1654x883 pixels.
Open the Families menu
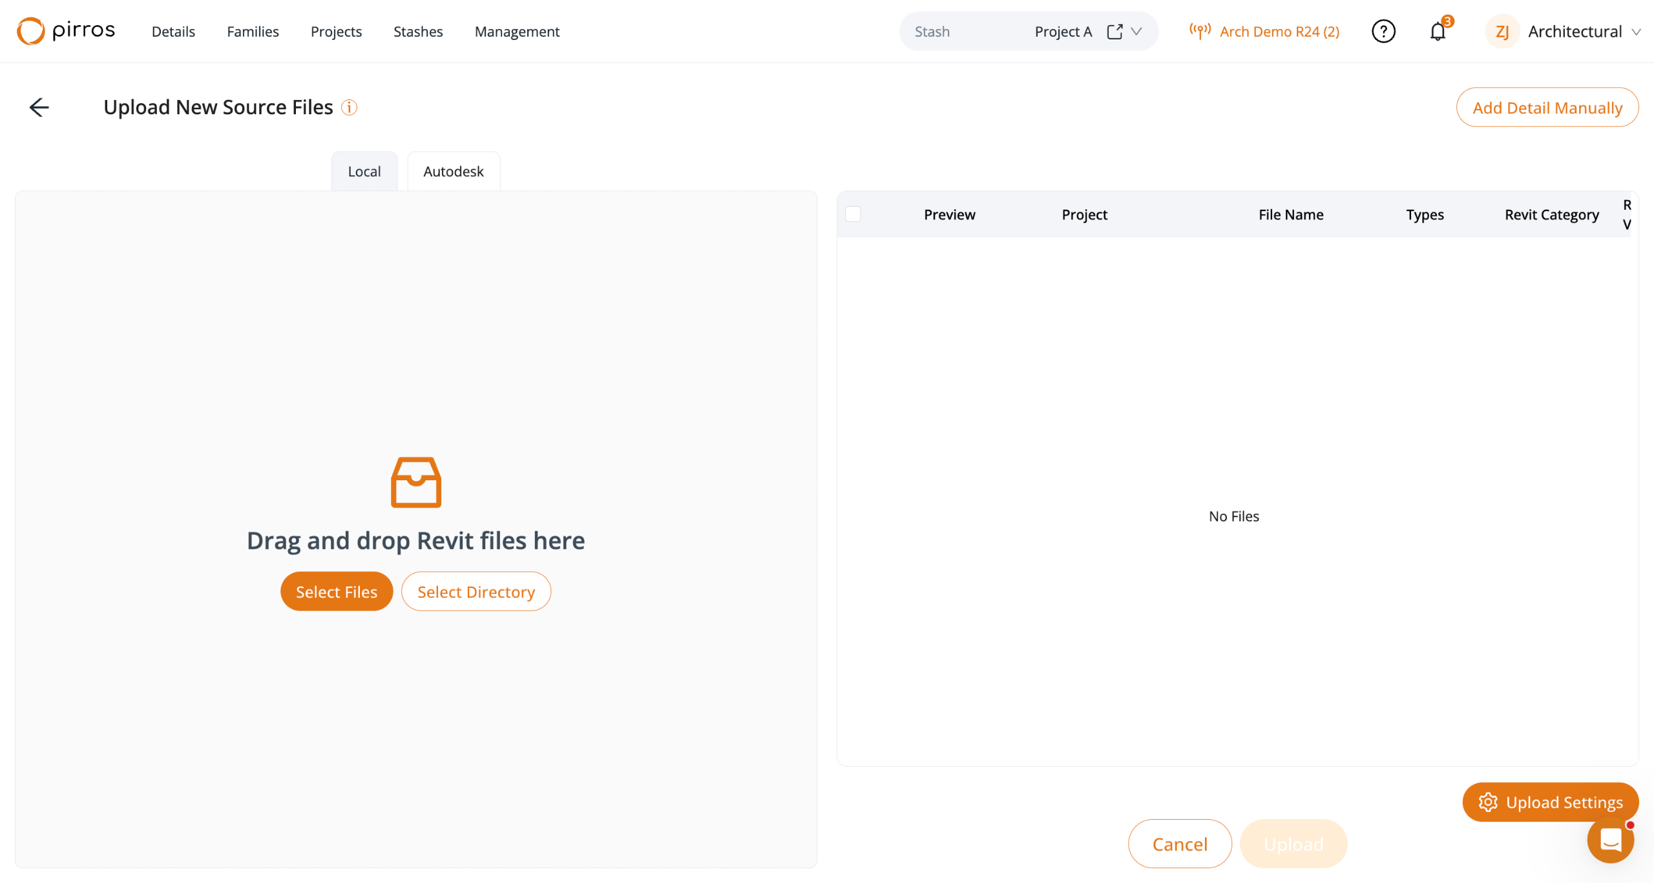pyautogui.click(x=253, y=32)
